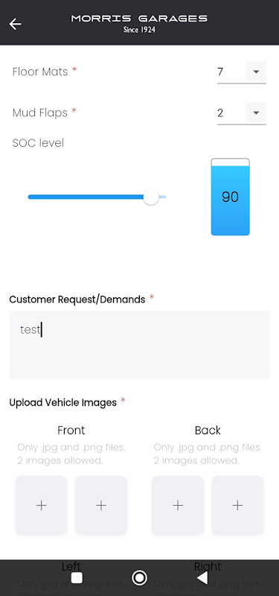Tap Android back triangle button
Screen dimensions: 279x596
[x=202, y=578]
